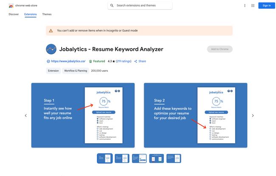Click the share icon beside Share
This screenshot has width=276, height=176.
point(135,61)
